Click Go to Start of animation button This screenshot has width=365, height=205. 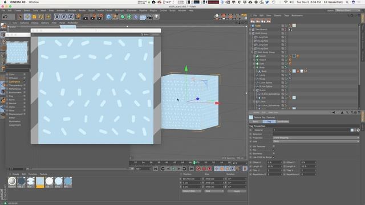pyautogui.click(x=156, y=169)
